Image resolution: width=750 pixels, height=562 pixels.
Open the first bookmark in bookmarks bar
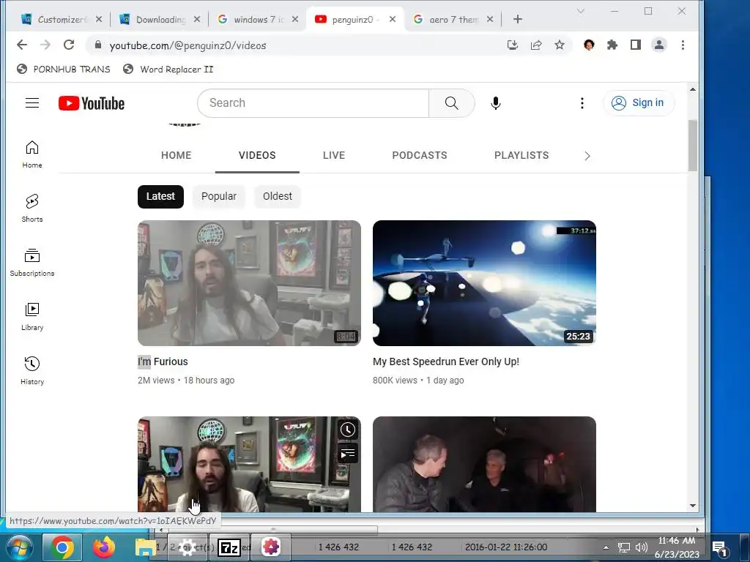click(64, 70)
